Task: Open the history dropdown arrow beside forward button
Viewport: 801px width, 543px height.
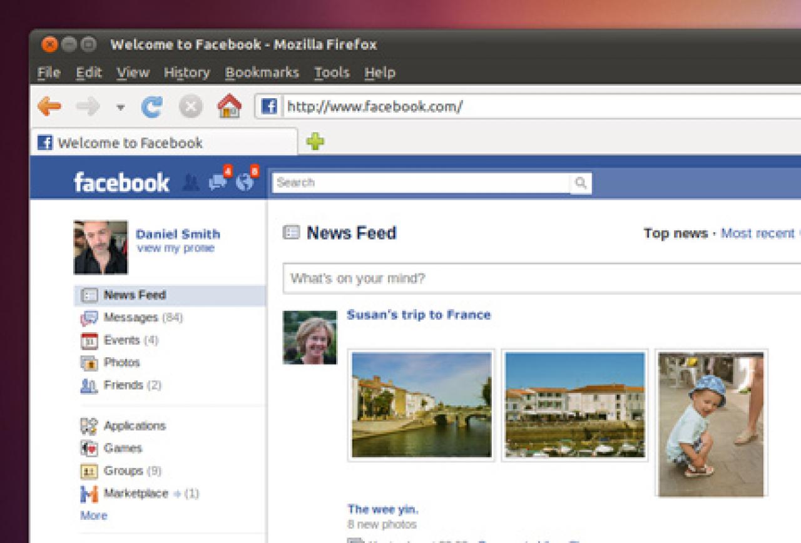Action: pos(120,108)
